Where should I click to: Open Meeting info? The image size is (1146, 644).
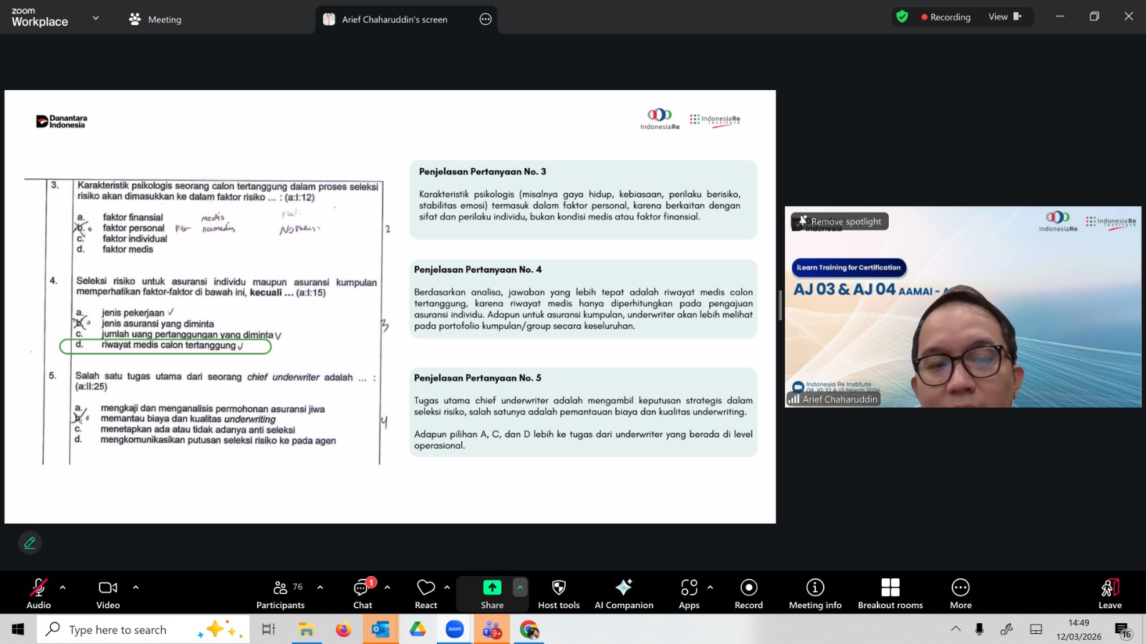pos(815,594)
